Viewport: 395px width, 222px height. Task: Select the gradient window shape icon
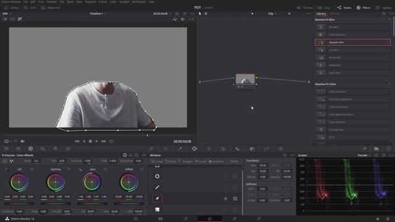click(157, 210)
